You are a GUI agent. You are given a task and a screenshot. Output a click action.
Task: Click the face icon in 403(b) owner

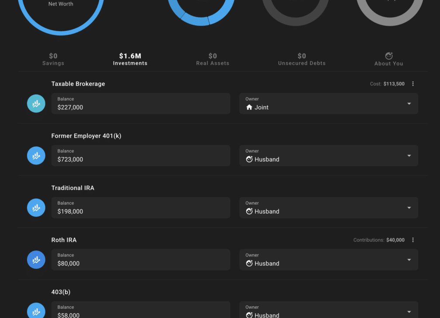point(249,315)
